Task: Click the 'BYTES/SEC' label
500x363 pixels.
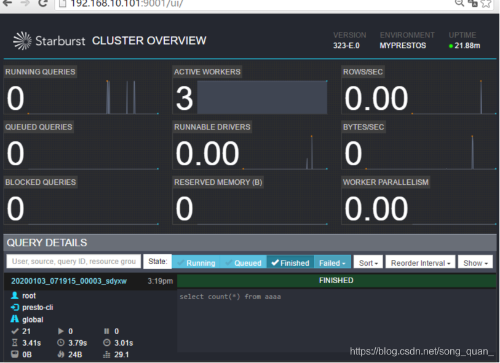Action: pyautogui.click(x=363, y=127)
